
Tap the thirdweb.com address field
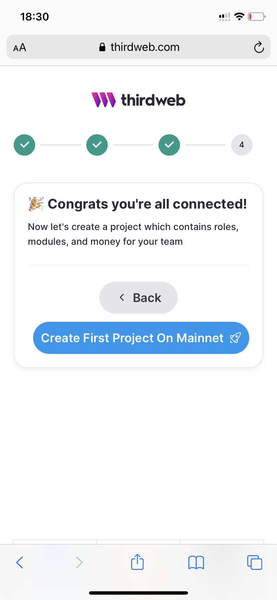pyautogui.click(x=138, y=47)
